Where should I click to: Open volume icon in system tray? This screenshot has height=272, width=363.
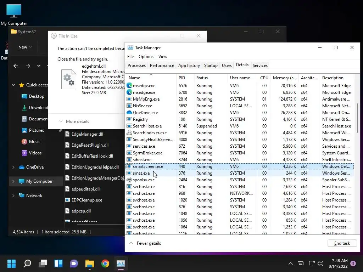pos(320,263)
